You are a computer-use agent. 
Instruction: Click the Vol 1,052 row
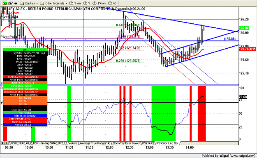click(25, 113)
